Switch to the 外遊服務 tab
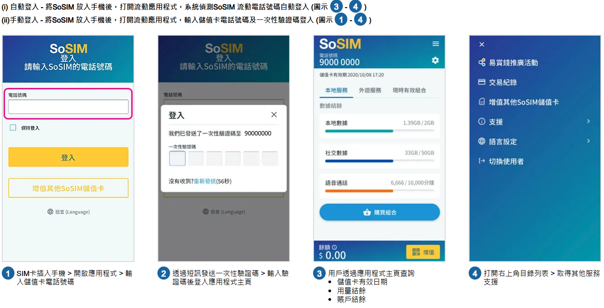The width and height of the screenshot is (604, 308). coord(370,90)
